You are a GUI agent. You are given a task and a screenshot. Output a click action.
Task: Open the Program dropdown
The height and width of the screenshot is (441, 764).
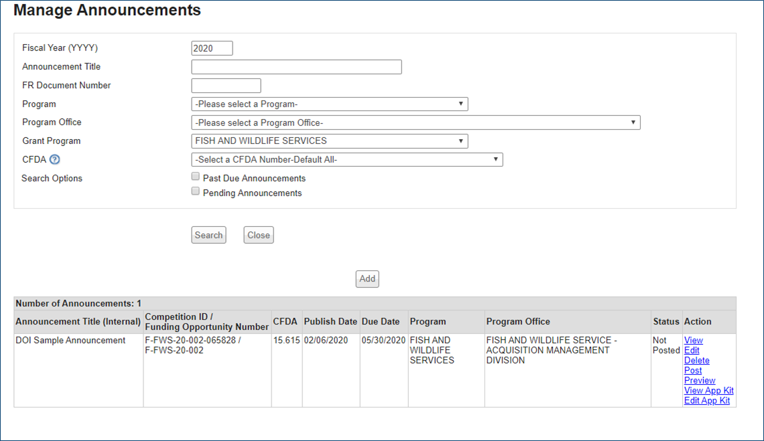[x=329, y=104]
